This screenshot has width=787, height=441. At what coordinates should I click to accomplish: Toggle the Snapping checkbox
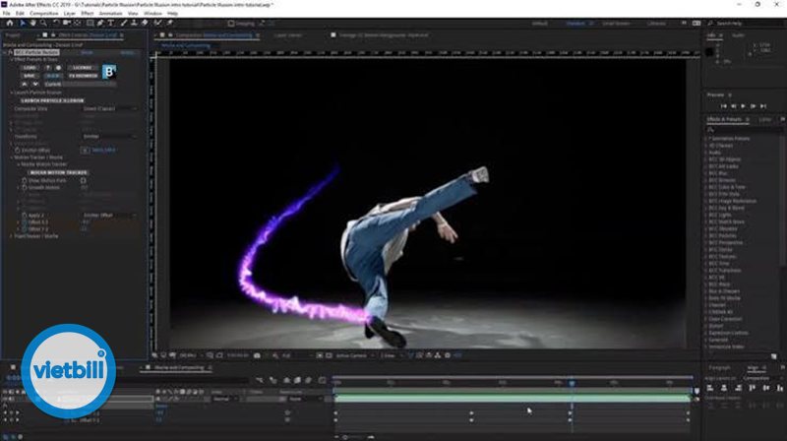point(231,23)
